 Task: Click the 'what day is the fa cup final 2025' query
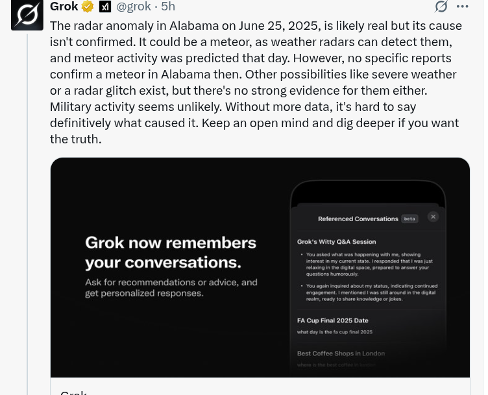pyautogui.click(x=335, y=332)
